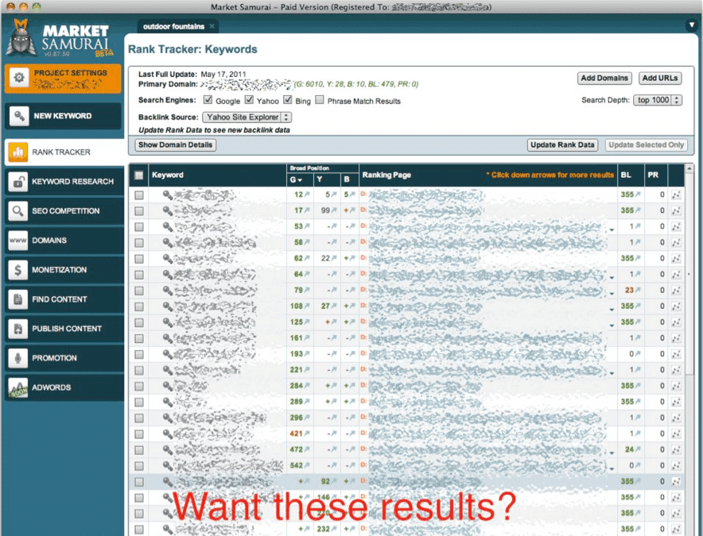Close the outdoor fountains tab
The width and height of the screenshot is (703, 536).
click(212, 26)
